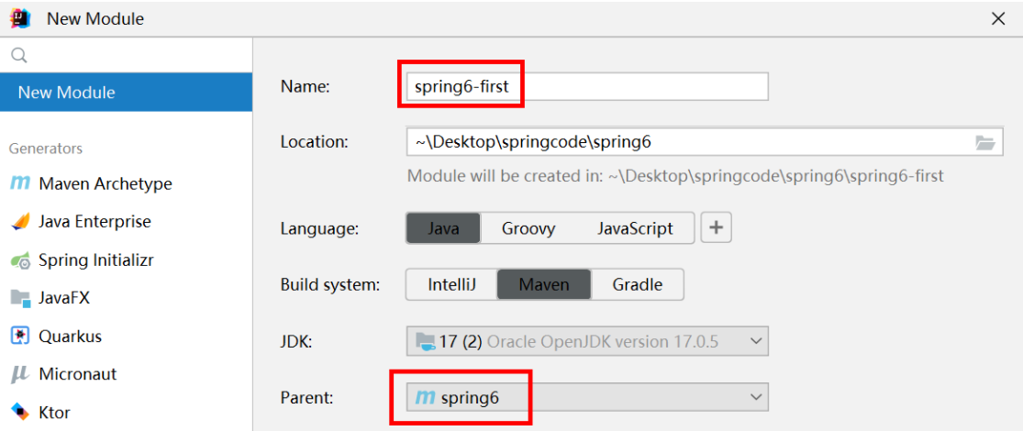Open the location folder browse icon
This screenshot has height=431, width=1023.
coord(984,142)
